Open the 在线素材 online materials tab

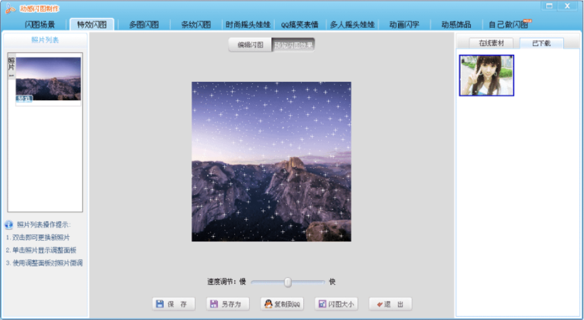tap(491, 43)
